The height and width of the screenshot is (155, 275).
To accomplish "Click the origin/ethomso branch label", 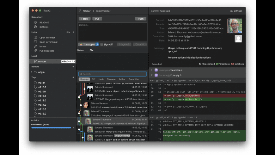I will click(122, 136).
